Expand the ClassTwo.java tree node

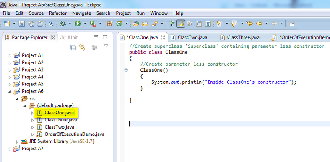click(32, 127)
